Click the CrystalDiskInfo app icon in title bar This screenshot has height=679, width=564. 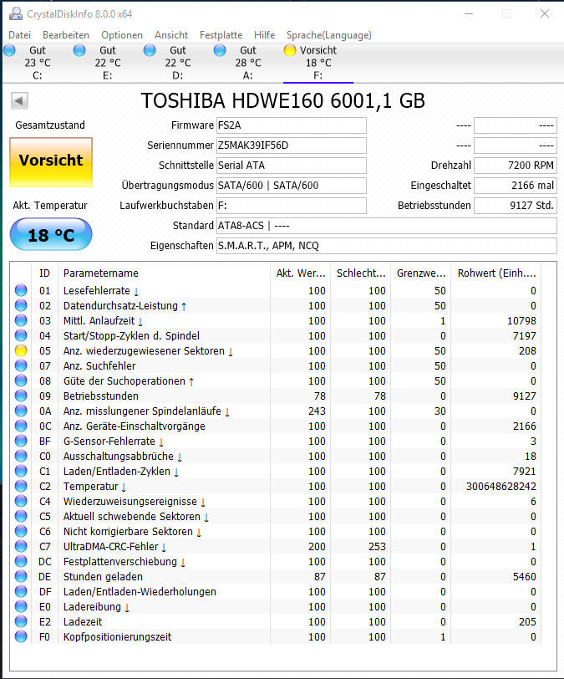16,13
